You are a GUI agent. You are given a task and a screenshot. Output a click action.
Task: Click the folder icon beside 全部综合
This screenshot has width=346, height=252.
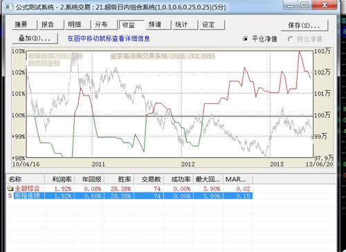pyautogui.click(x=10, y=188)
